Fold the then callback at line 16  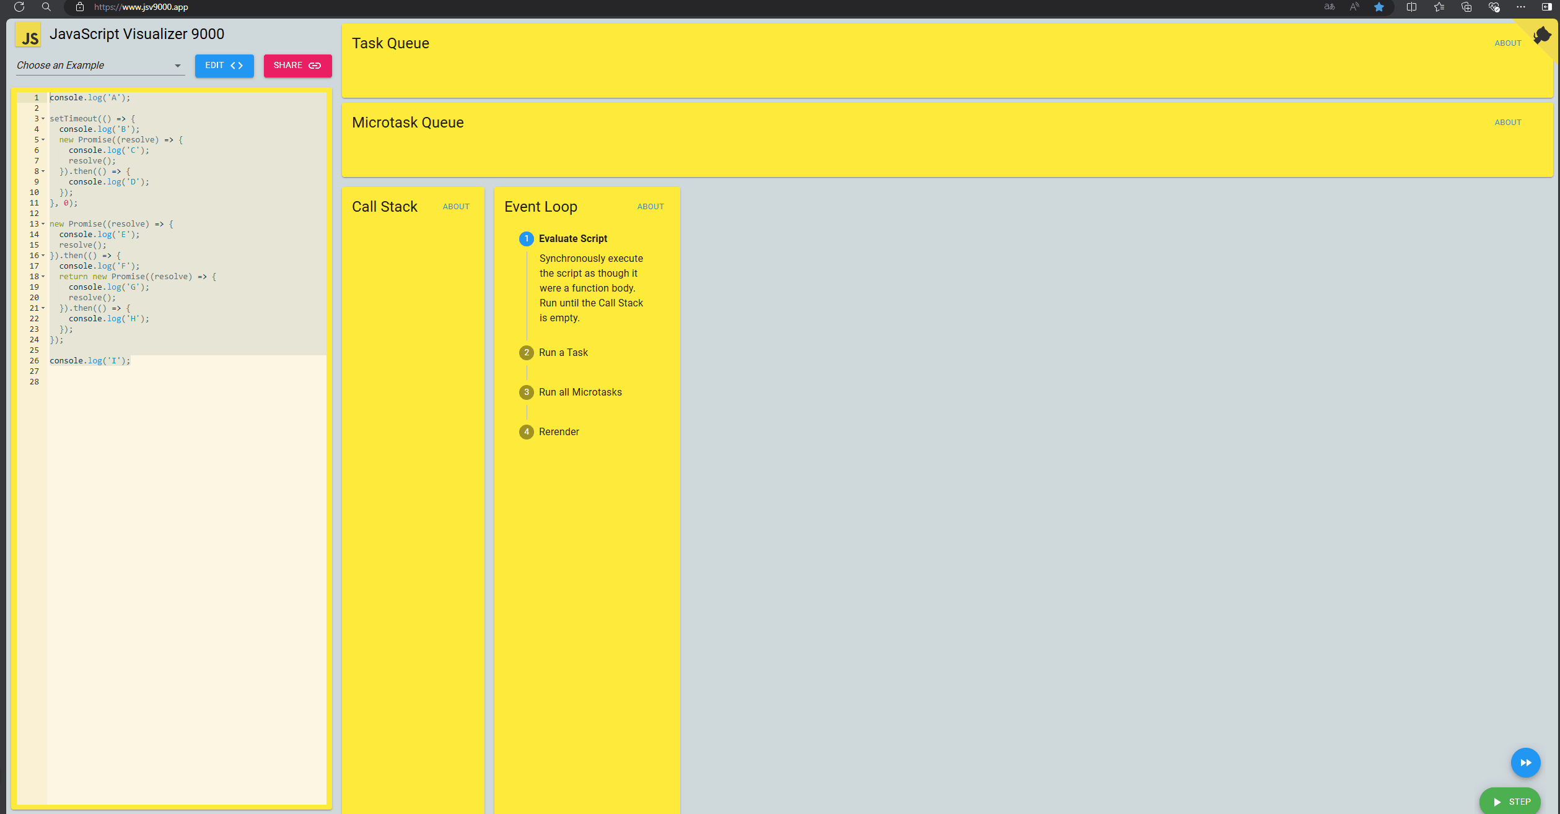(43, 255)
